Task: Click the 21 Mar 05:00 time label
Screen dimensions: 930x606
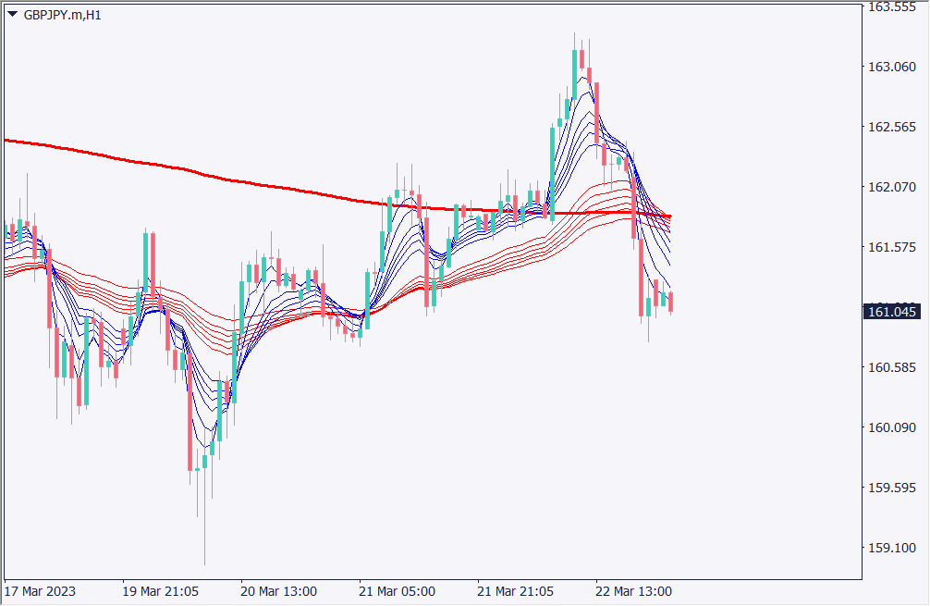Action: point(397,591)
